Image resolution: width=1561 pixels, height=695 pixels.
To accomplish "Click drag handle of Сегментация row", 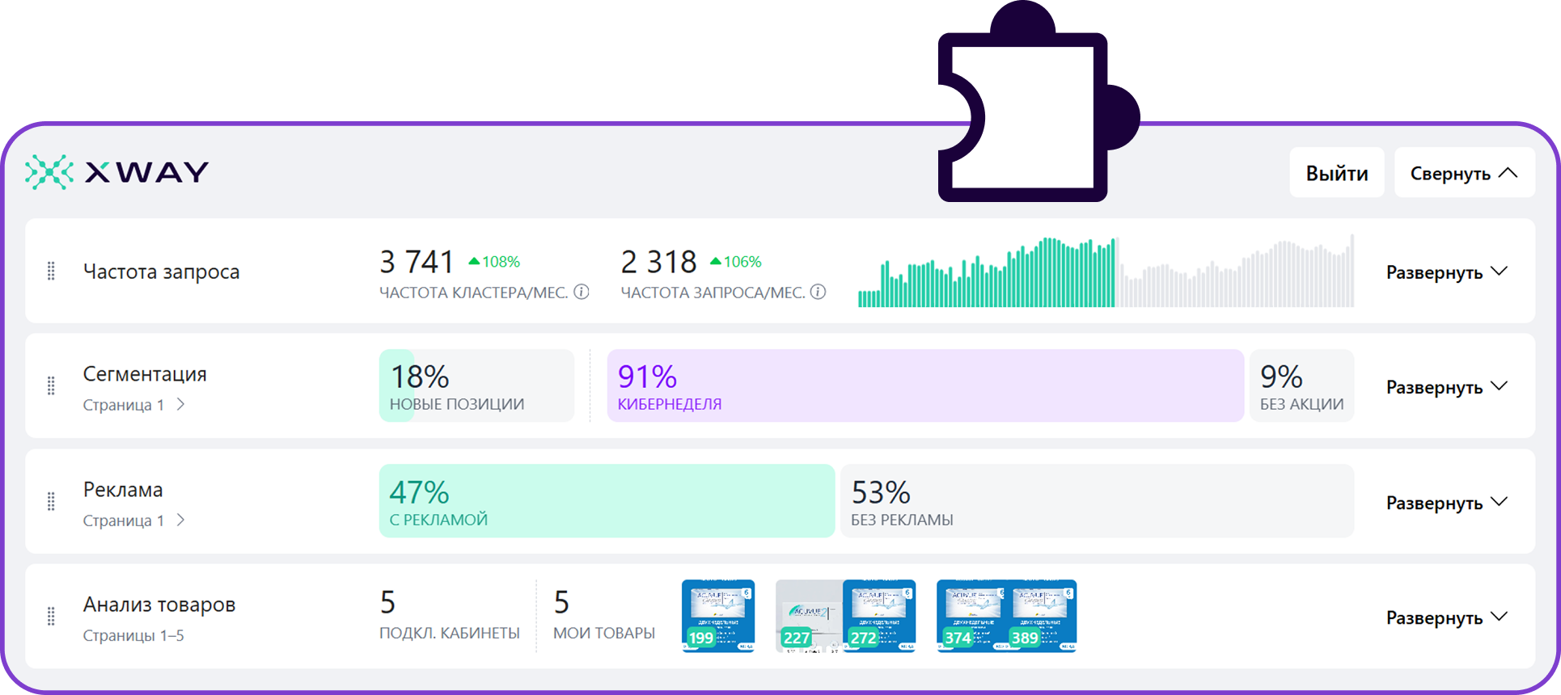I will point(51,386).
